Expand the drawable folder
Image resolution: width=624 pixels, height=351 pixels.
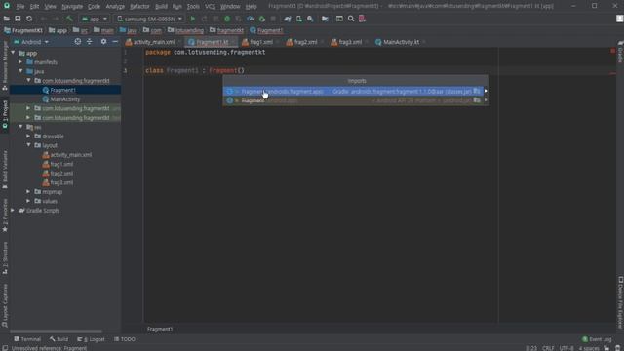tap(28, 136)
